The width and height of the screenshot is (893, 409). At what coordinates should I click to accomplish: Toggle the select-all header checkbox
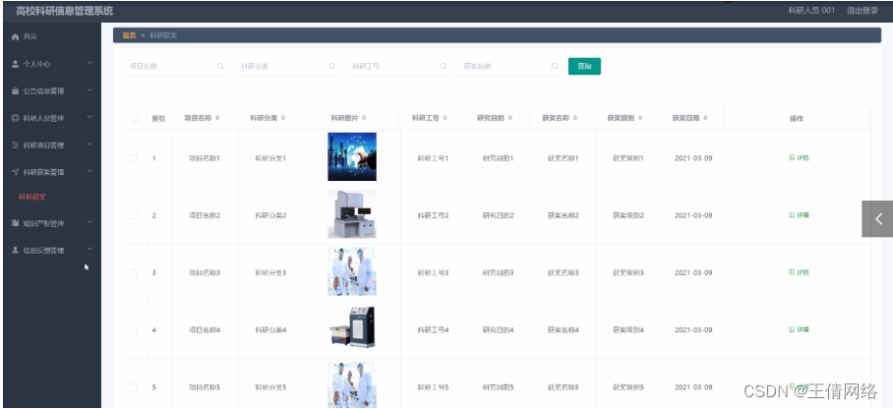(135, 119)
